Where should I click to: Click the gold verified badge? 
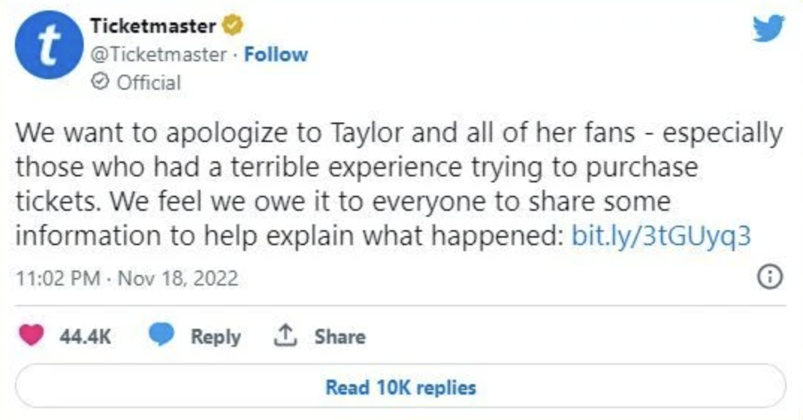[x=233, y=25]
